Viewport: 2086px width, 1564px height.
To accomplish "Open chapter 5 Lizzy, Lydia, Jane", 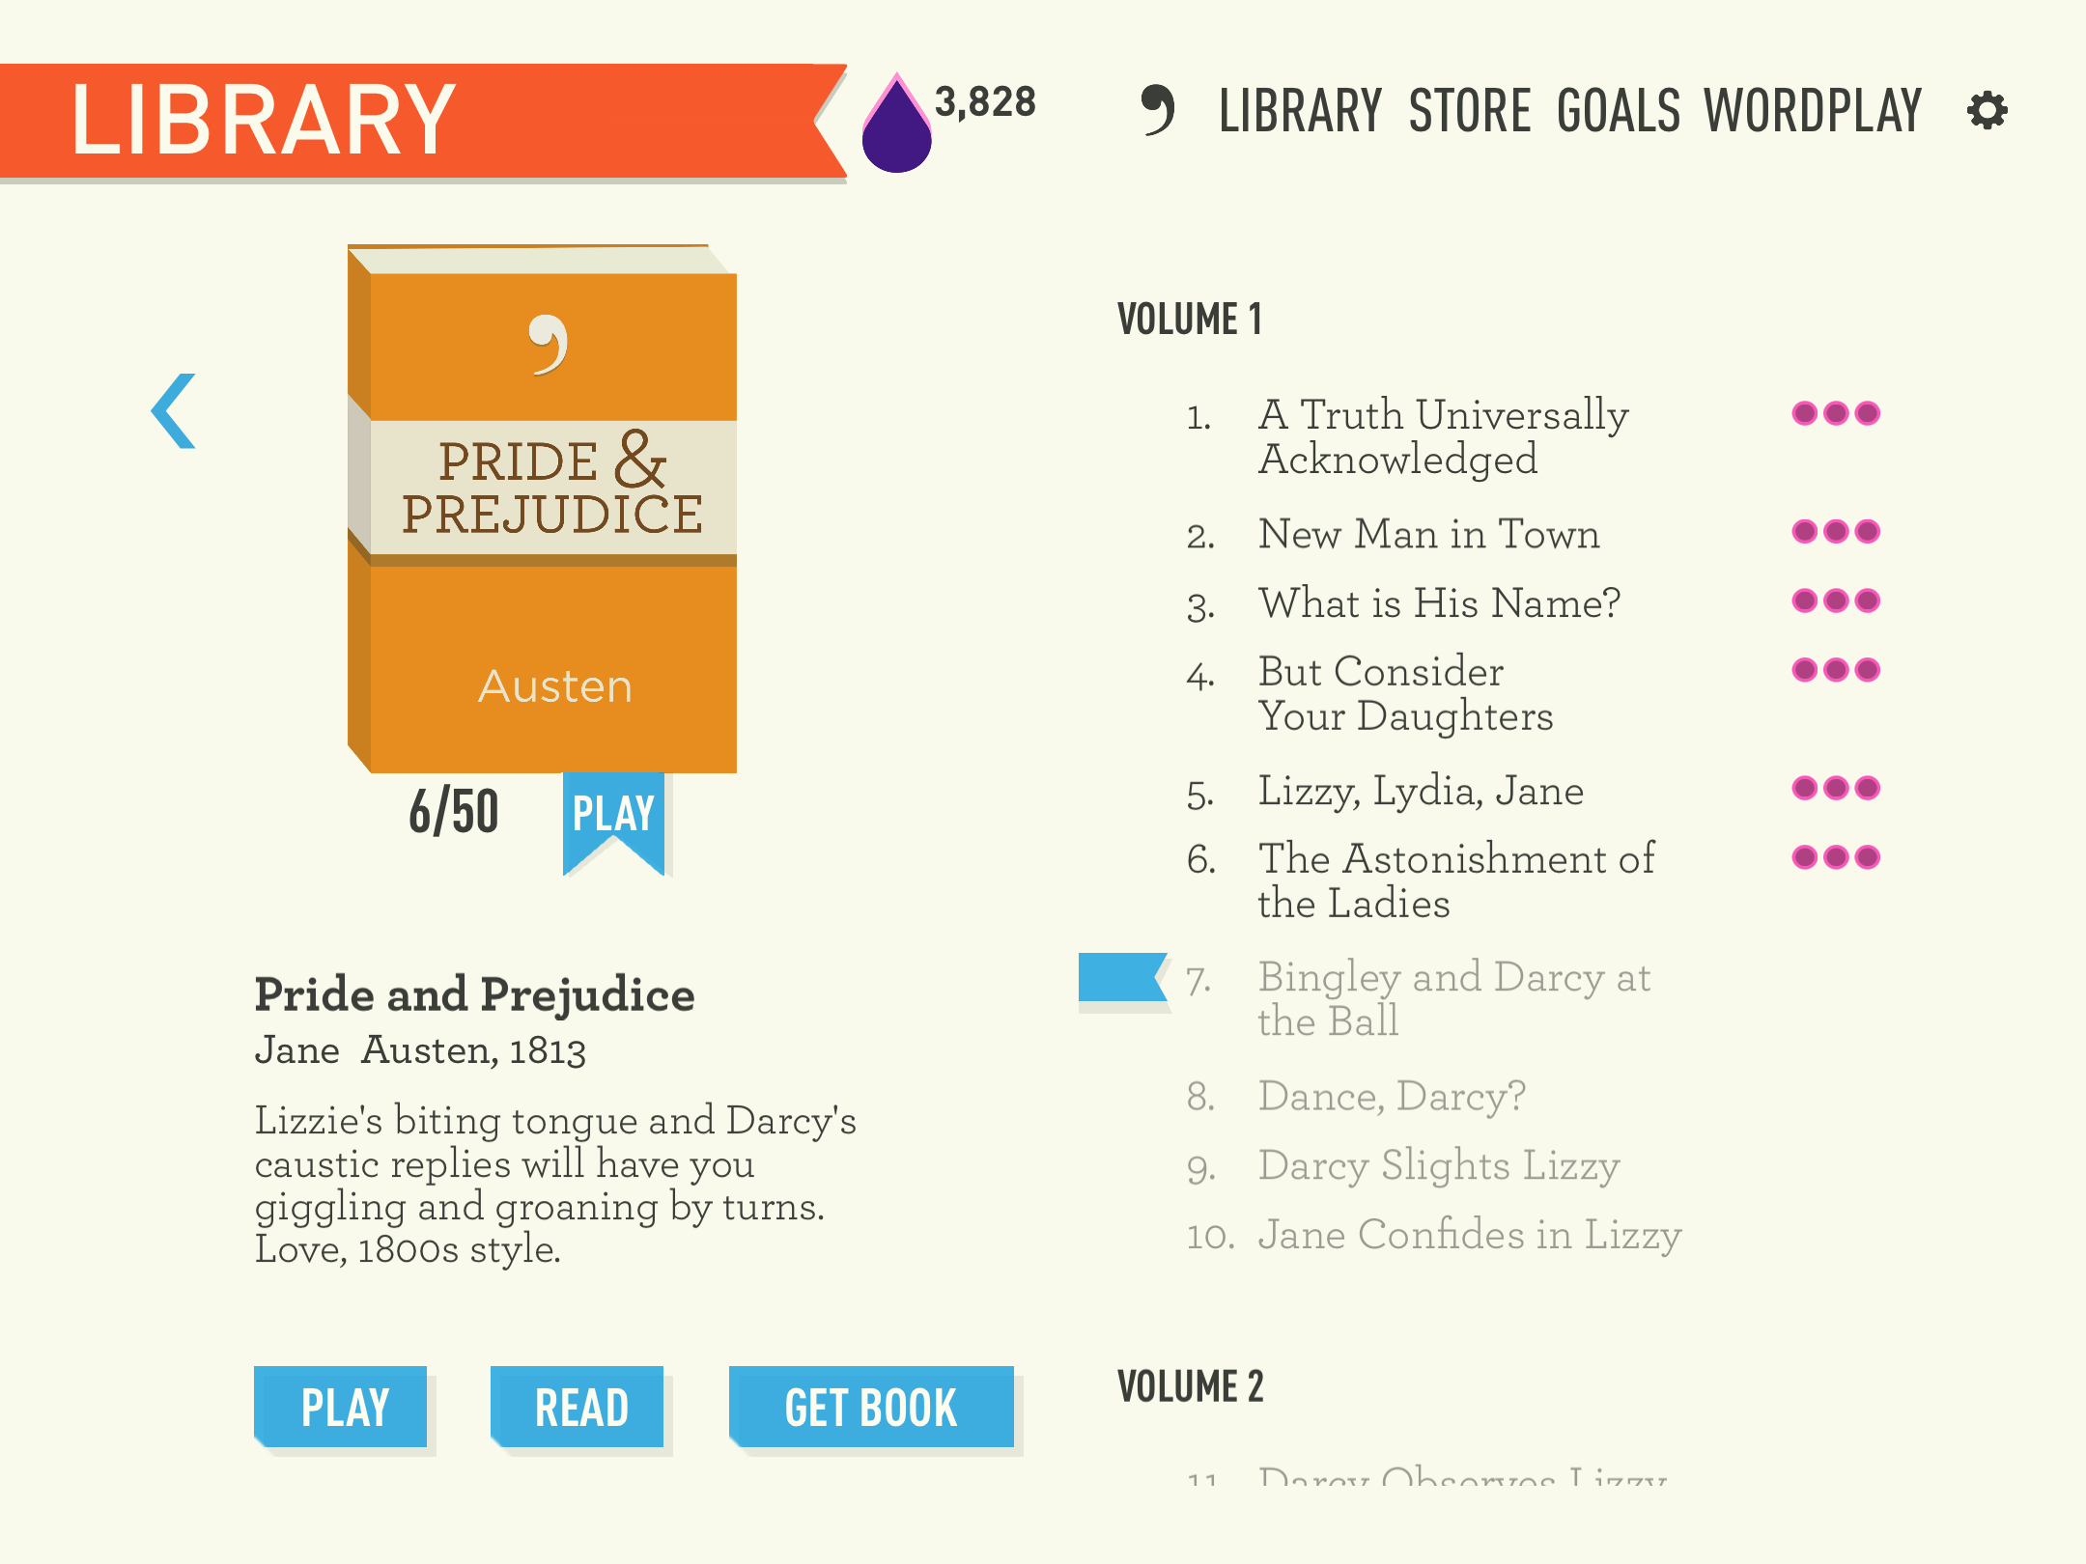I will pyautogui.click(x=1421, y=791).
